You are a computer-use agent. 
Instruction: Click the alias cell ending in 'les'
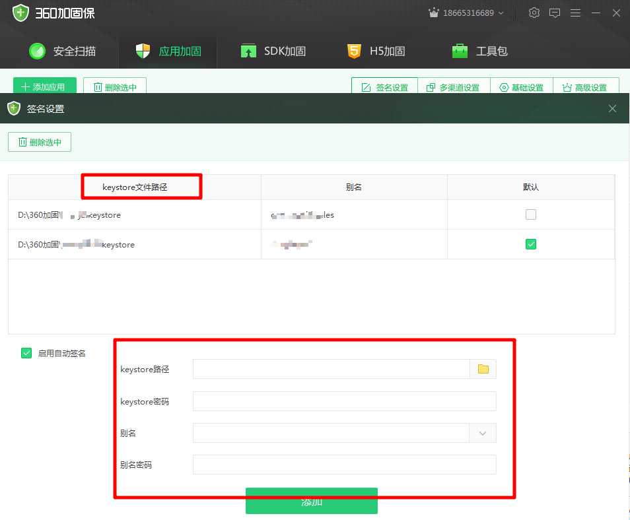click(354, 215)
